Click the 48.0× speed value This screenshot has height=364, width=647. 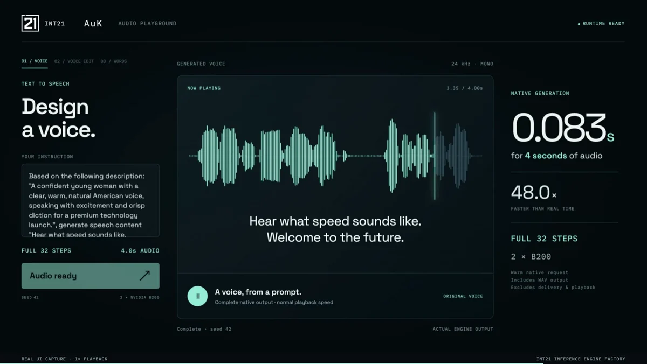(x=534, y=192)
